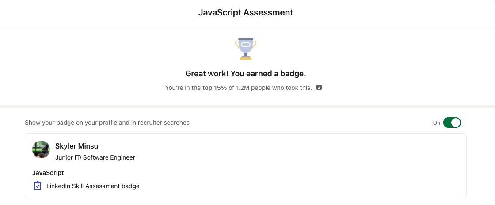Click the Junior IT/ Software Engineer headline
The width and height of the screenshot is (495, 205).
(x=95, y=157)
